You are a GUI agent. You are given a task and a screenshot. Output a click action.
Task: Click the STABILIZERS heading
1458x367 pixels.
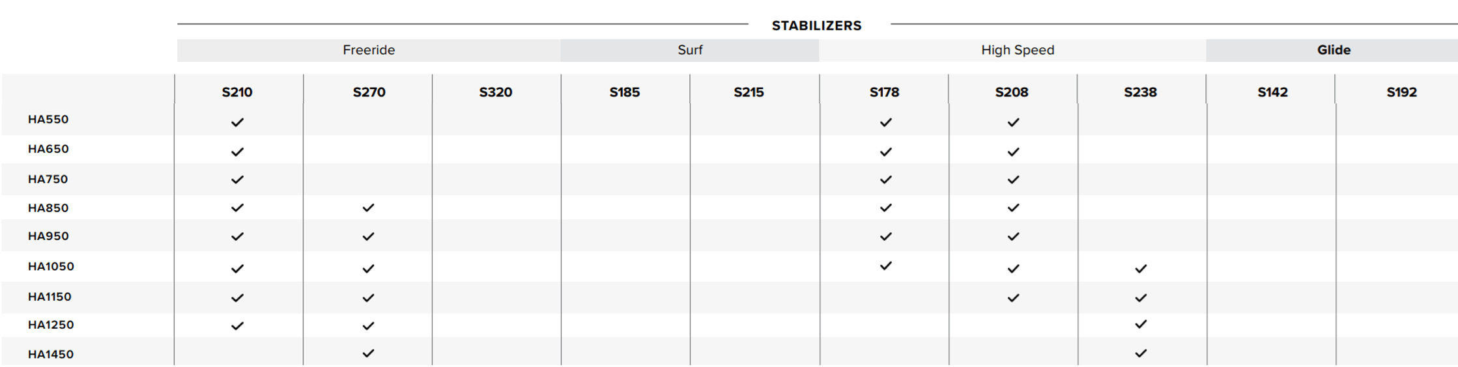tap(816, 26)
